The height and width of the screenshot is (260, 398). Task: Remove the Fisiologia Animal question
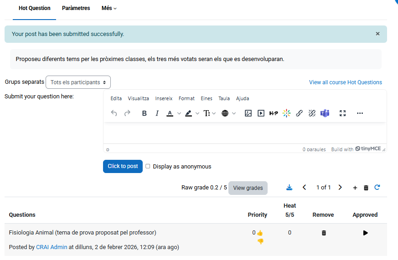[324, 233]
